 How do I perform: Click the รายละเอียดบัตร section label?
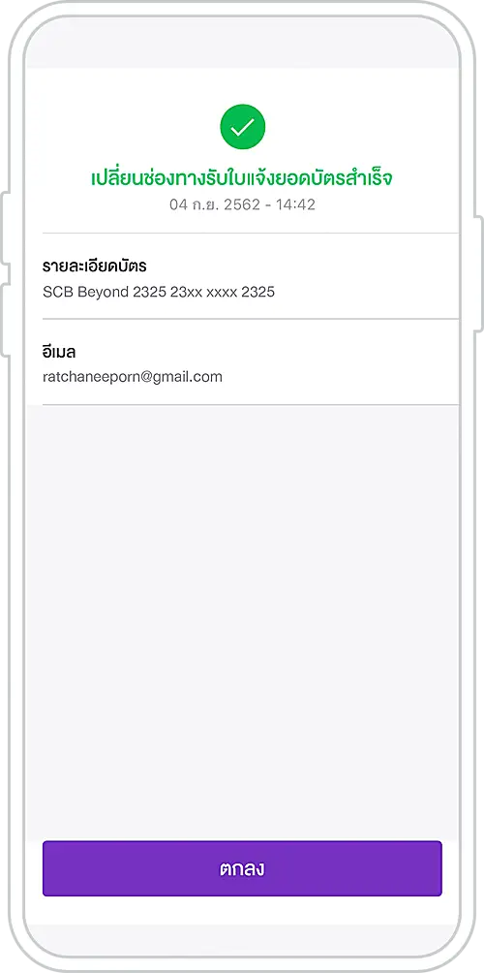tap(94, 267)
